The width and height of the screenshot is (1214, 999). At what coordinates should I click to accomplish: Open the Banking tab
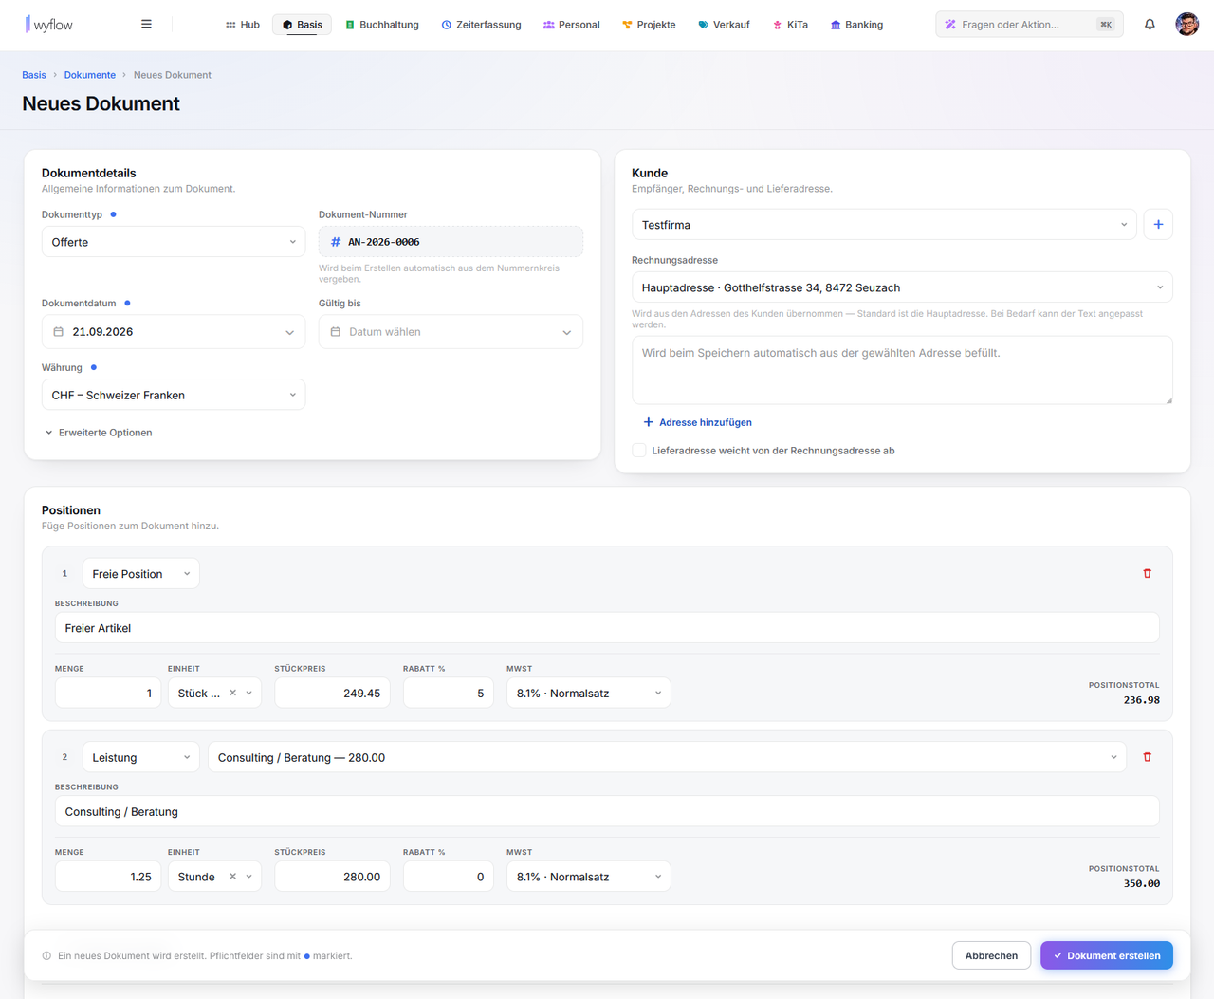(856, 25)
